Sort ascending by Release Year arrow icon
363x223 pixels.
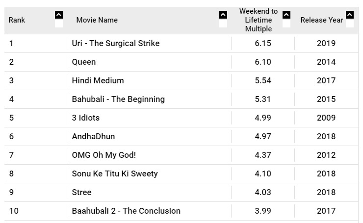click(350, 15)
